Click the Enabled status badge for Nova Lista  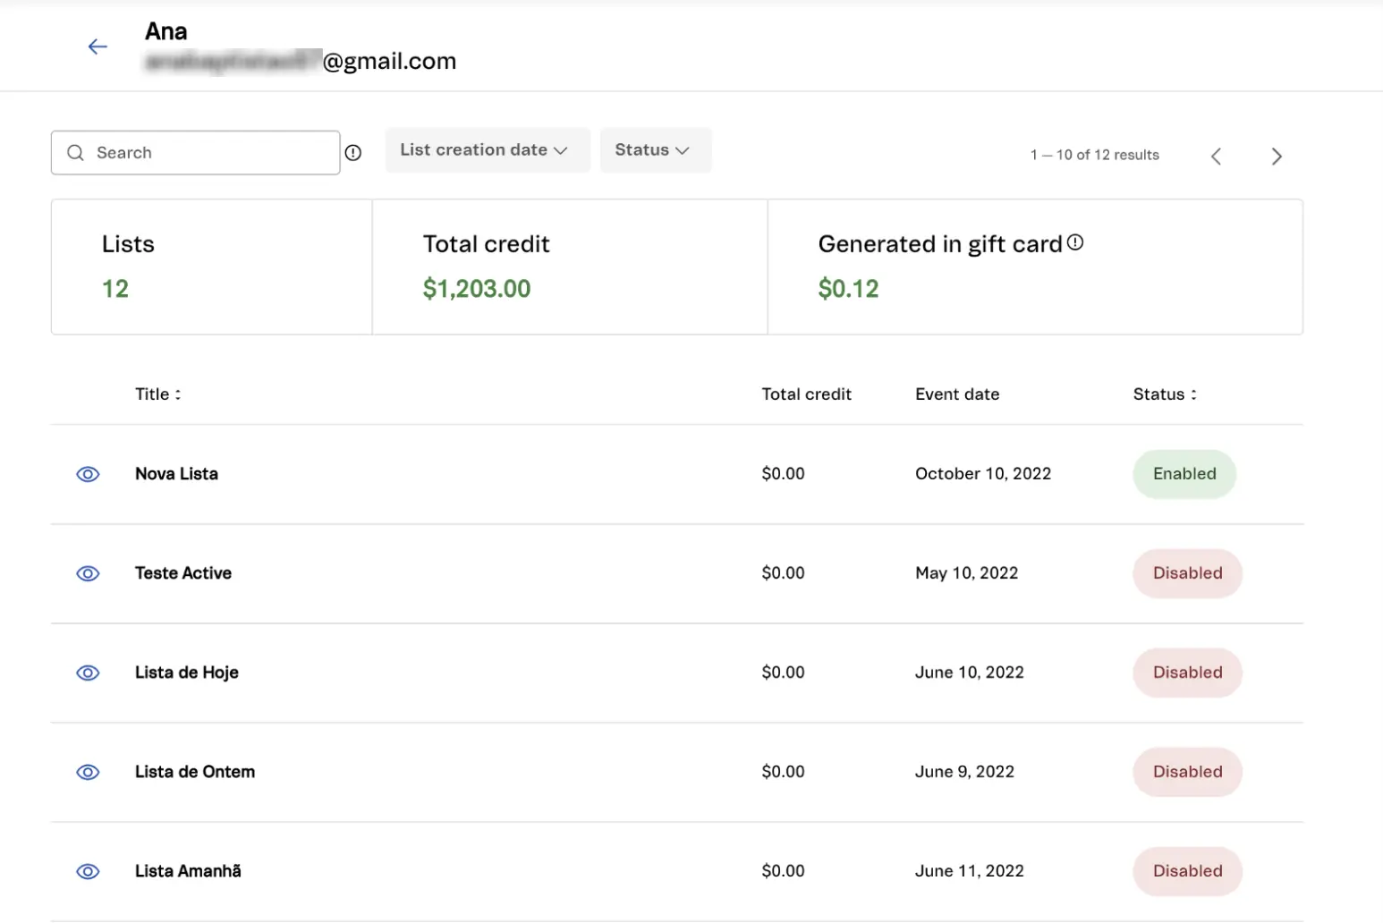1184,474
